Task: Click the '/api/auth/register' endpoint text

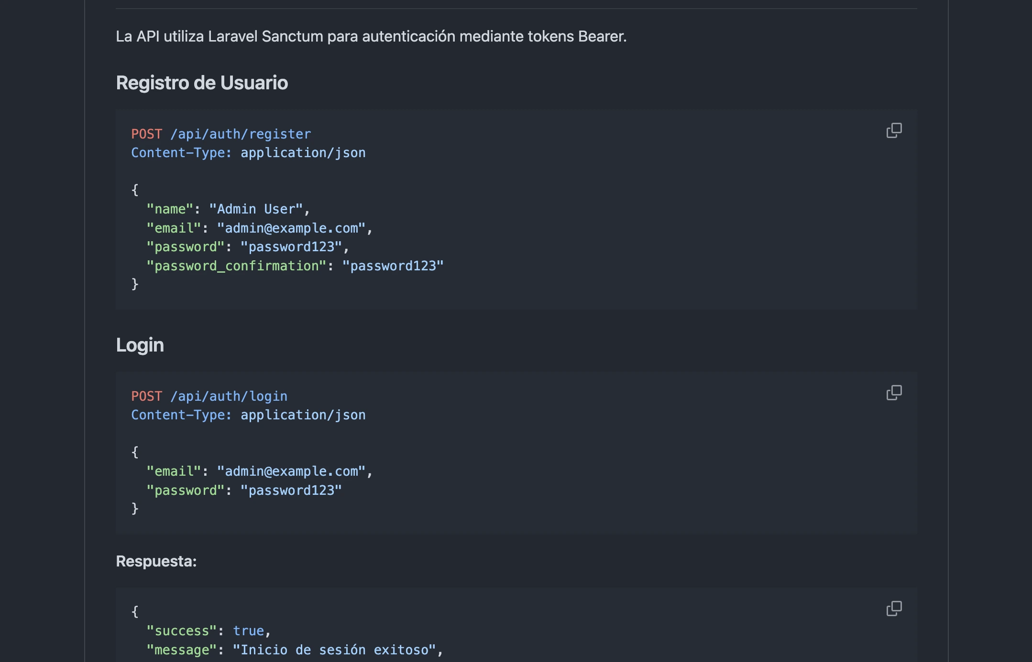Action: 241,134
